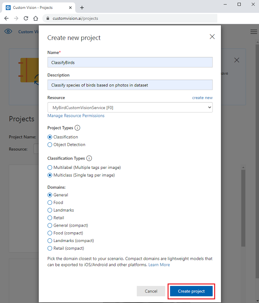Select the General (compact) domain
Image resolution: width=259 pixels, height=303 pixels.
coord(50,225)
